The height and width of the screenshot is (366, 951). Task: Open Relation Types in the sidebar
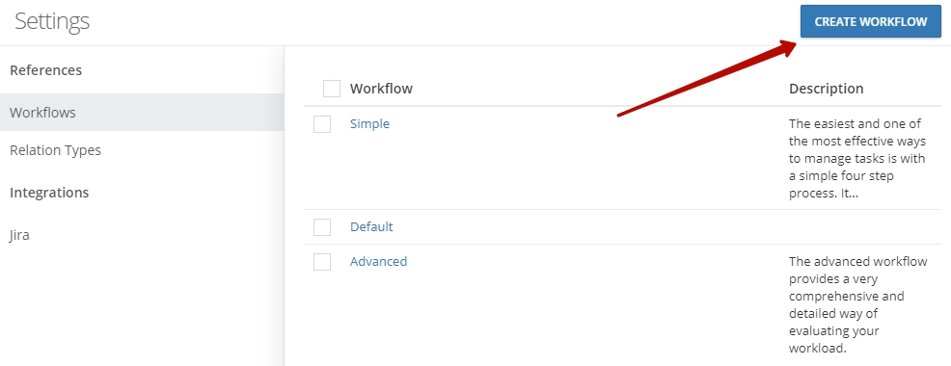[55, 149]
